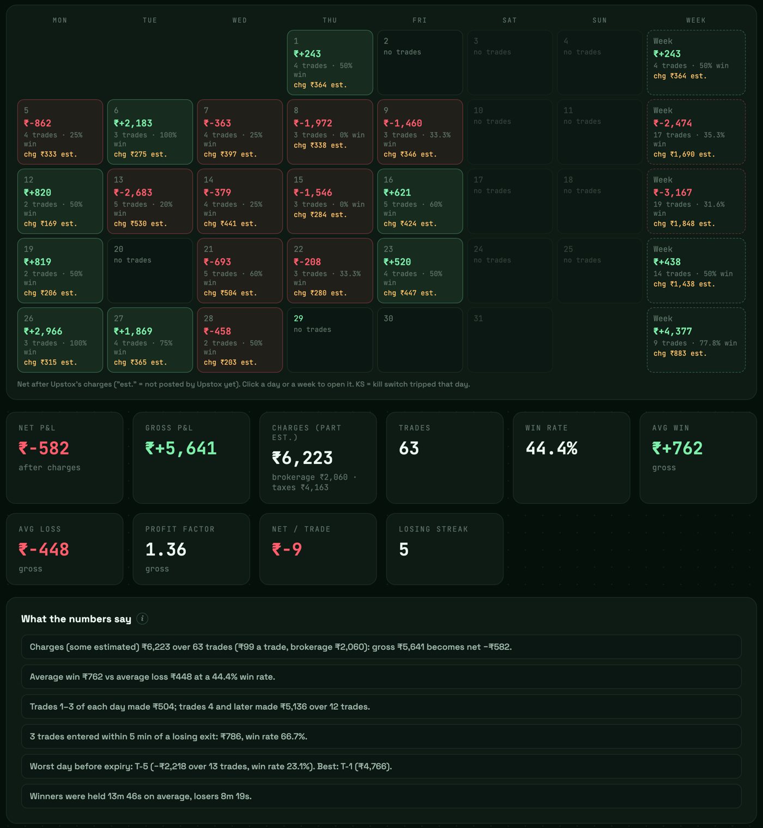Screen dimensions: 763x828
Task: Open day 15 card showing ₹-1,546
Action: click(x=330, y=201)
